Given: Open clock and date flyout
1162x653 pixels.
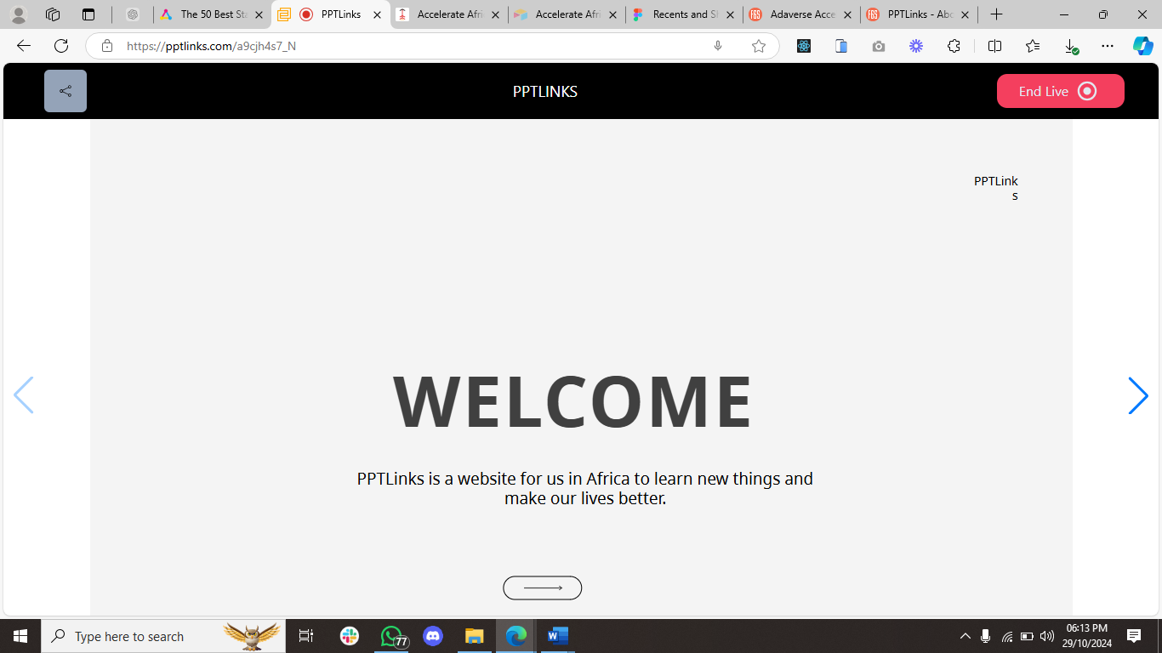Looking at the screenshot, I should (1086, 636).
